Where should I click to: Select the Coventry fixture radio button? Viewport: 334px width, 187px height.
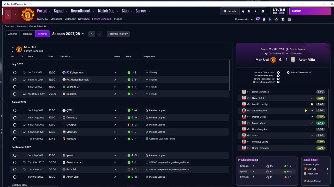(x=15, y=118)
